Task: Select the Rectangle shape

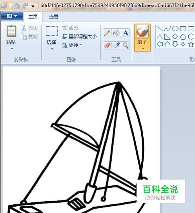Action: point(183,29)
